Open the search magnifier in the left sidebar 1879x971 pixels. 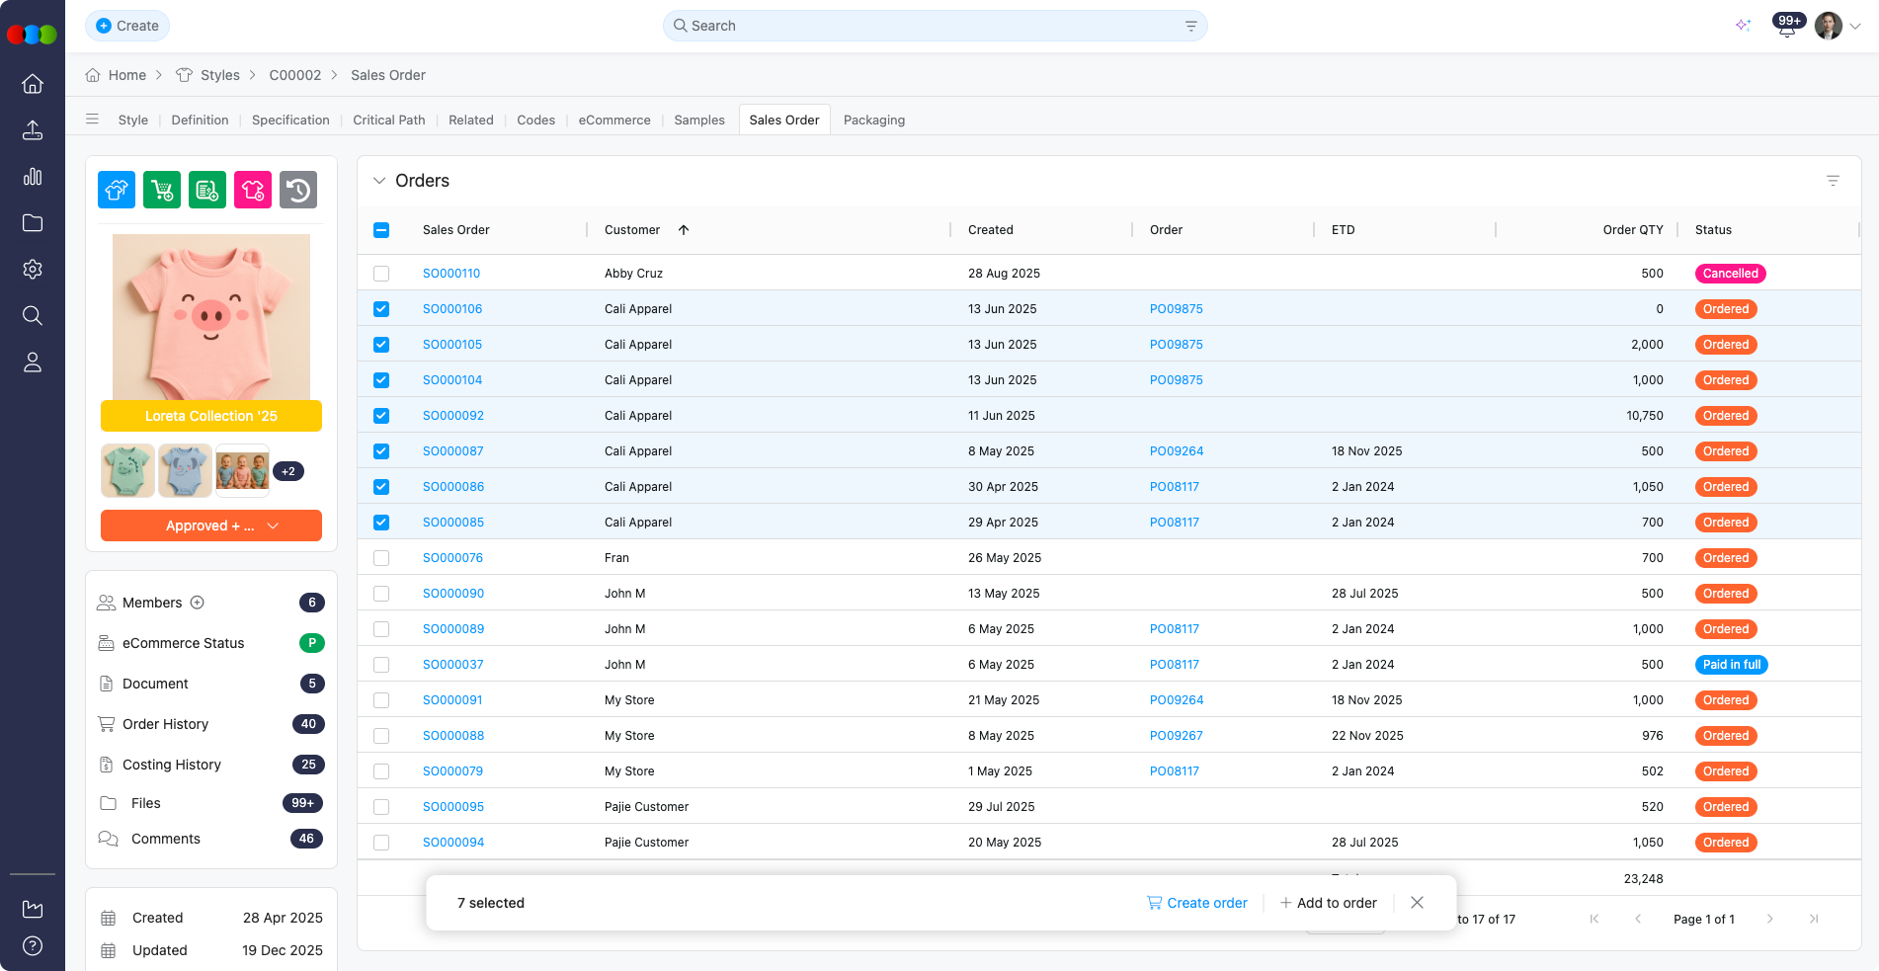(33, 315)
